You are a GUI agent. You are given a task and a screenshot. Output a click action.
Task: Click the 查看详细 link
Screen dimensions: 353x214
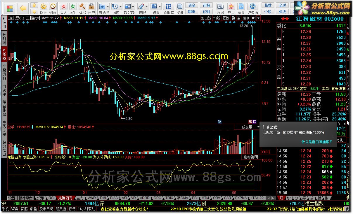[338, 89]
